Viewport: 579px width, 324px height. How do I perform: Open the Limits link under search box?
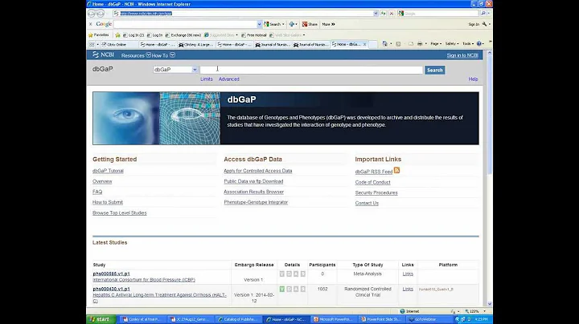click(x=207, y=79)
